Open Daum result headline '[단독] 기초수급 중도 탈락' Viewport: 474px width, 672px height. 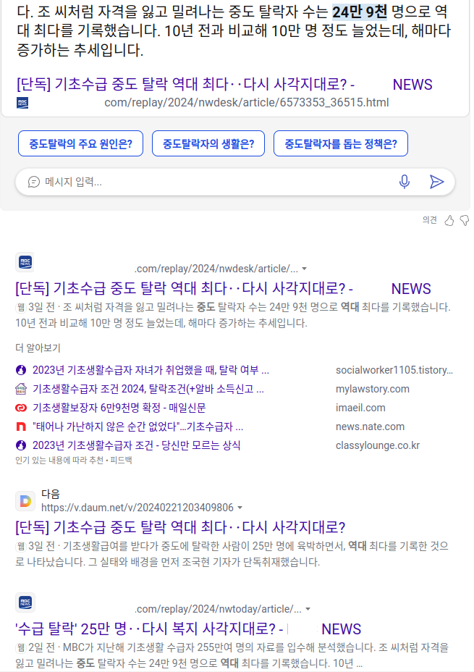point(180,527)
